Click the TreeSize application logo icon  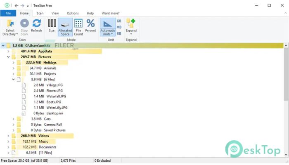pos(7,5)
